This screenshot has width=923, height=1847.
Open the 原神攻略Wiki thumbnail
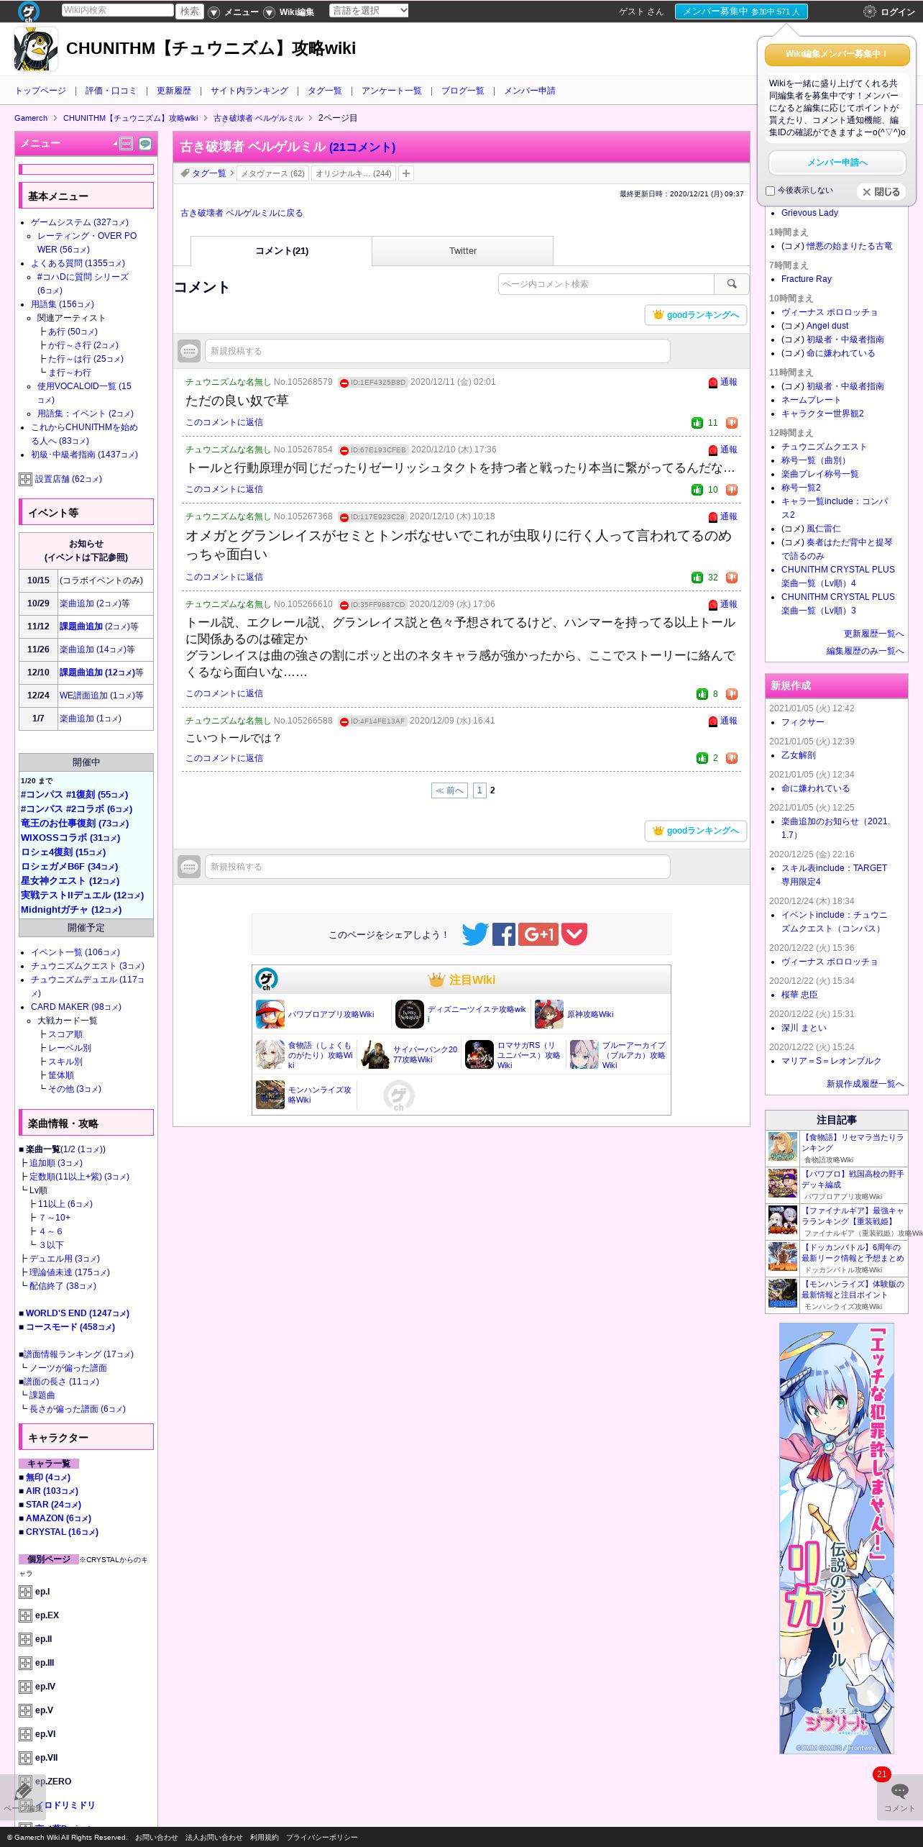[549, 1014]
